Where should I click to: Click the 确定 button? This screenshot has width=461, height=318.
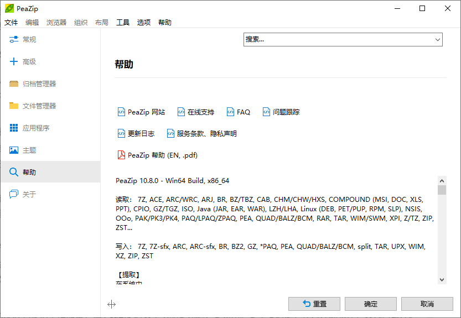(x=370, y=304)
